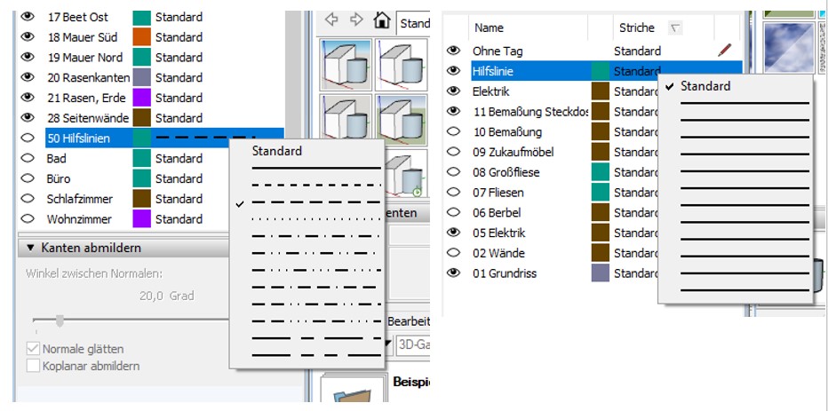This screenshot has height=411, width=828.
Task: Show the 10 Bemaßung tag
Action: (x=454, y=131)
